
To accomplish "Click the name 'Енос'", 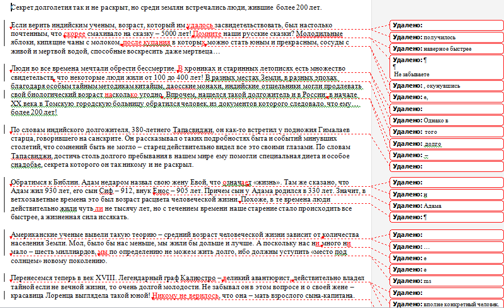I will [161, 191].
